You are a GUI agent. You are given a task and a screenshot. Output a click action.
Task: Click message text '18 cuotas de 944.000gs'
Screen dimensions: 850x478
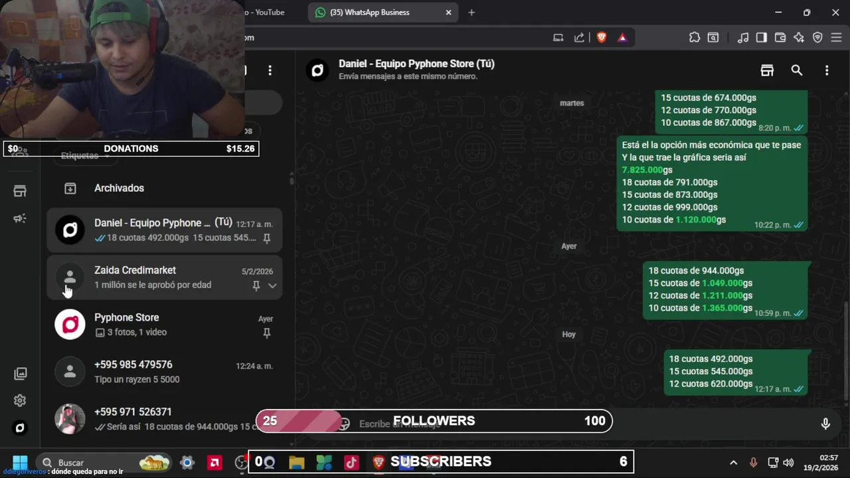[696, 271]
